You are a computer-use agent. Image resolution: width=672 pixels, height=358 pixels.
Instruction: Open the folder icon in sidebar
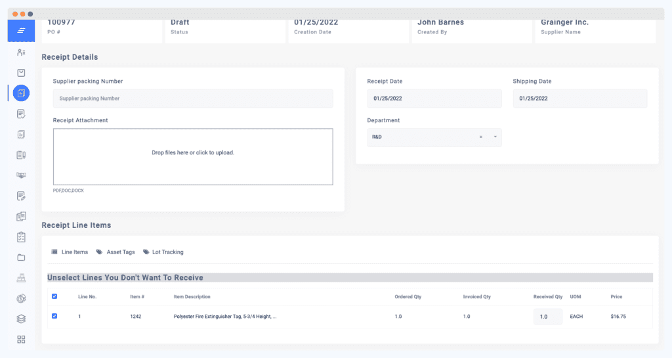click(21, 257)
